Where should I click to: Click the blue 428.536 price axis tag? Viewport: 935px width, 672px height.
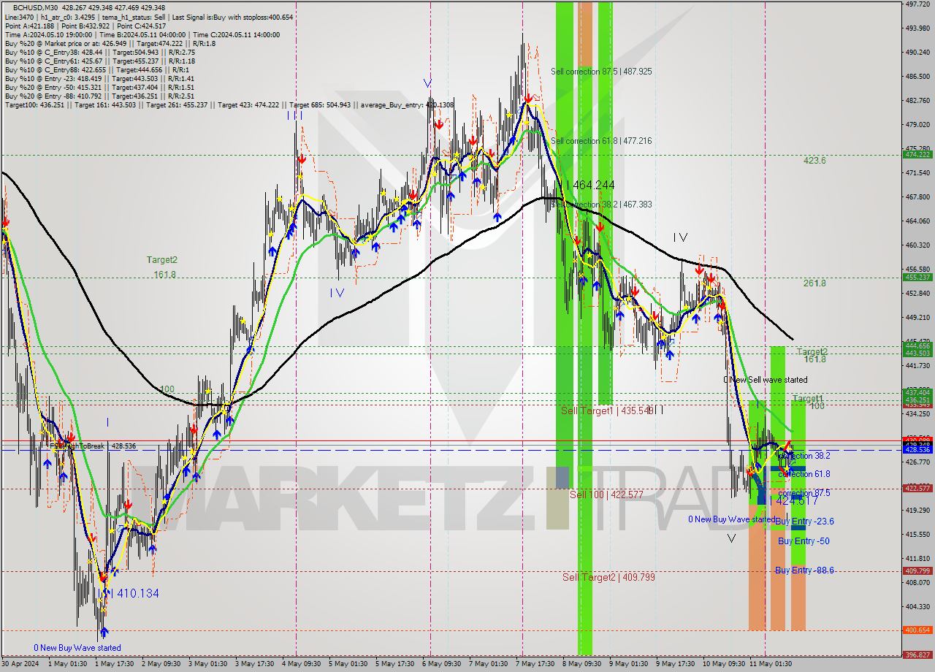click(917, 450)
